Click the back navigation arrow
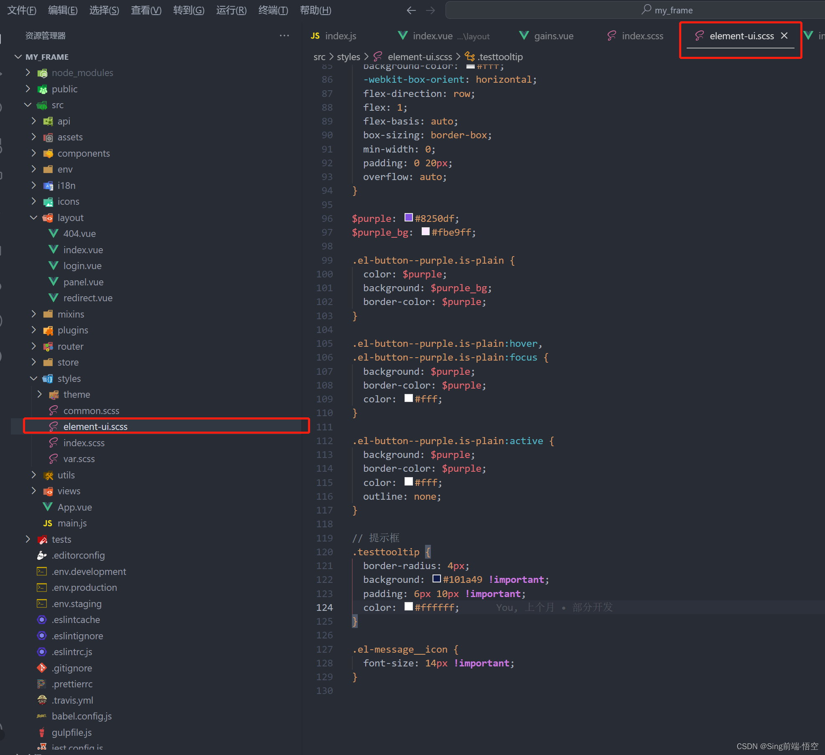Viewport: 825px width, 755px height. click(x=411, y=10)
